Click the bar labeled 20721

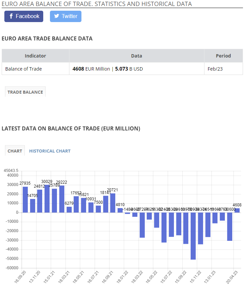(x=113, y=203)
